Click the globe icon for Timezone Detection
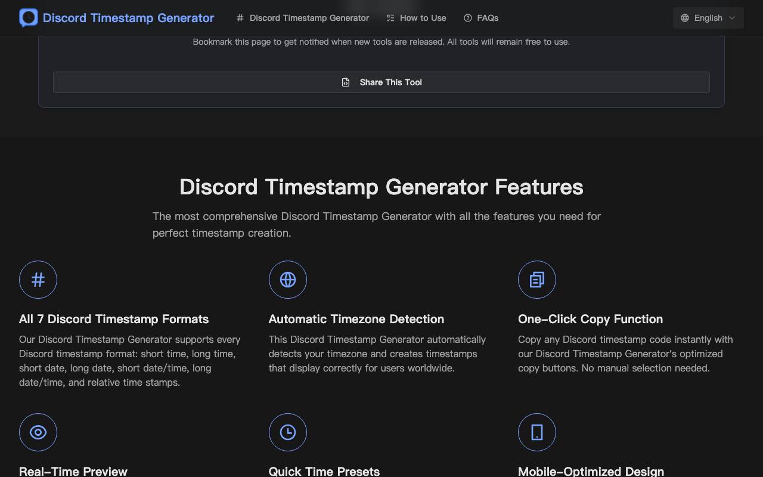The image size is (763, 477). pos(288,280)
